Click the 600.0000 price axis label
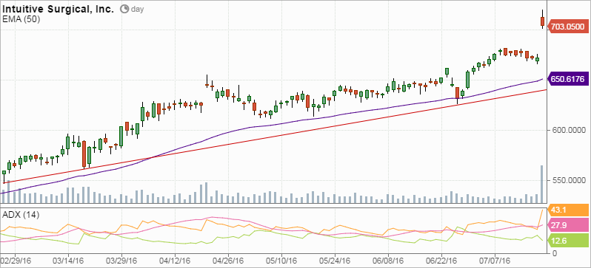The width and height of the screenshot is (591, 268). (568, 131)
